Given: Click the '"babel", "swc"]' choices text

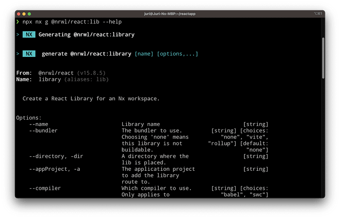Looking at the screenshot, I should coord(245,195).
